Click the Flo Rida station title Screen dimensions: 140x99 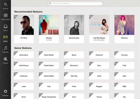24,38
